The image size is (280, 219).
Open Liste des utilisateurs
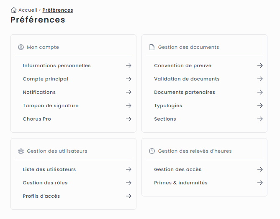[x=49, y=169]
